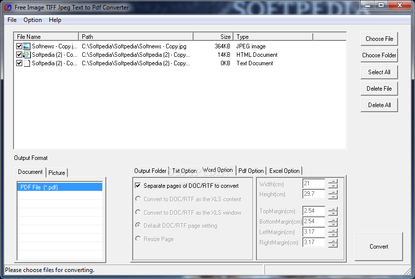Open the Help menu
Screen dimensions: 415x279
pos(55,20)
